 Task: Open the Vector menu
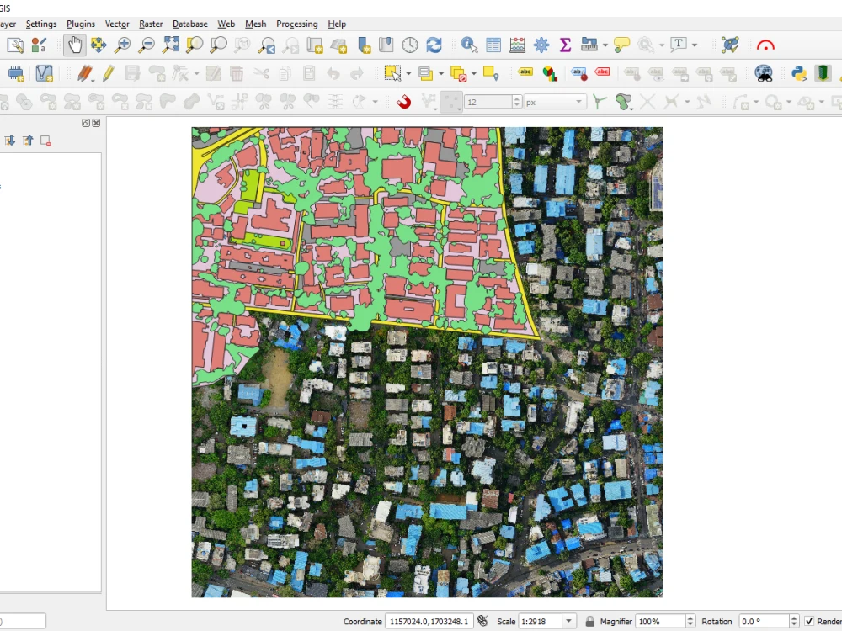(117, 24)
